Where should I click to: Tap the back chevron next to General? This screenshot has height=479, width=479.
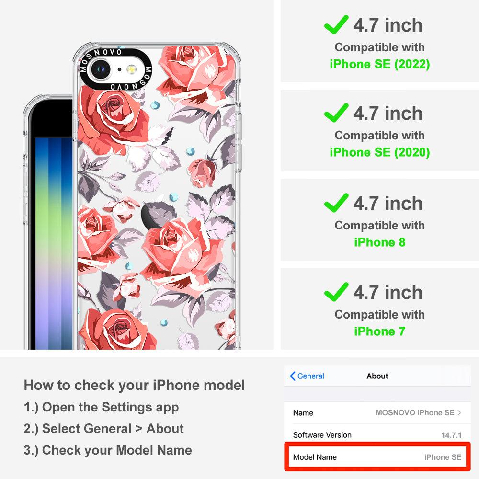tap(292, 376)
